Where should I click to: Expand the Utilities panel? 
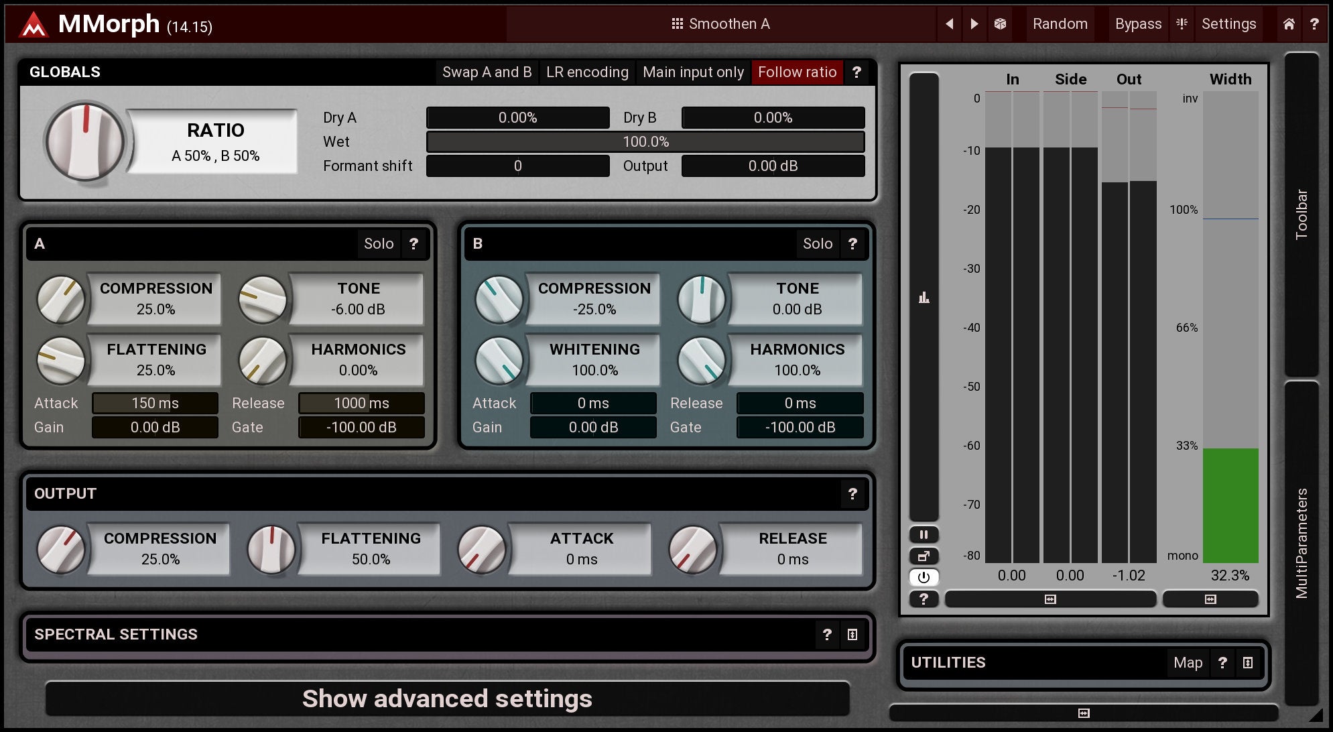tap(1247, 663)
